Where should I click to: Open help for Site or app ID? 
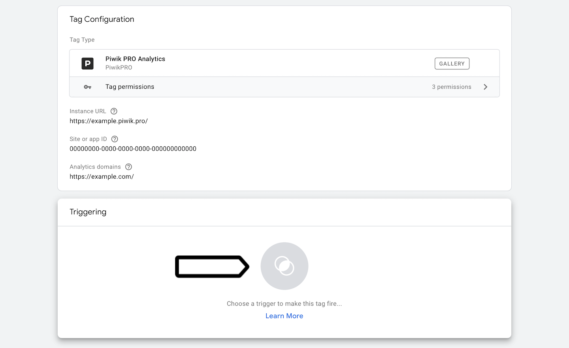[115, 139]
